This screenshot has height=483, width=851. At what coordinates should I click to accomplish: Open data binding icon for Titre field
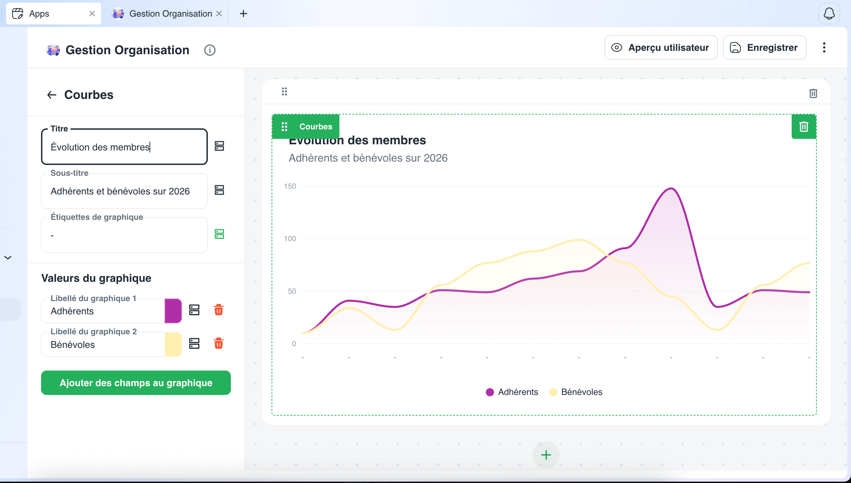pyautogui.click(x=219, y=146)
